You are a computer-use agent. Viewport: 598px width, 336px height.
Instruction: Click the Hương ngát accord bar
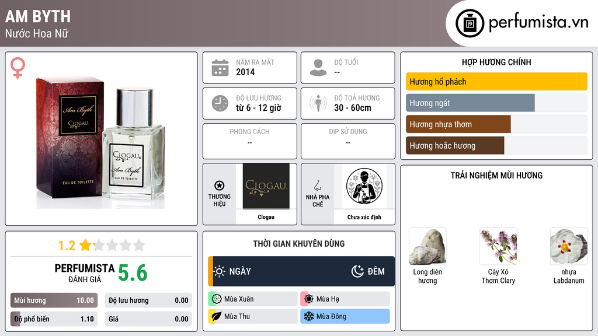[496, 103]
